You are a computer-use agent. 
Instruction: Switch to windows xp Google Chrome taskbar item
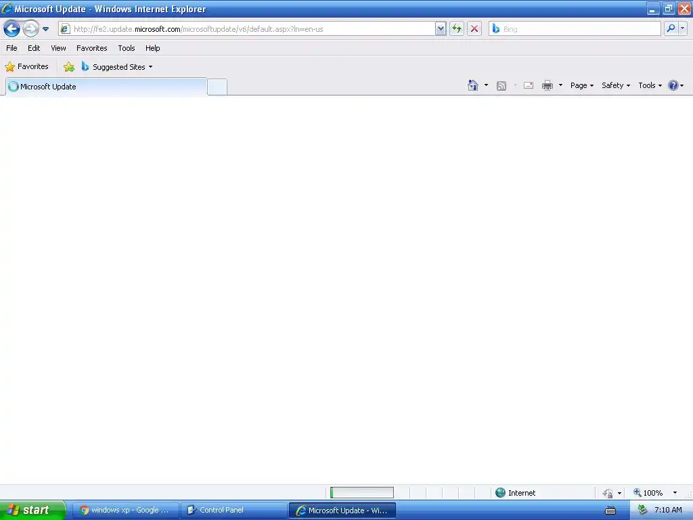[x=125, y=511]
